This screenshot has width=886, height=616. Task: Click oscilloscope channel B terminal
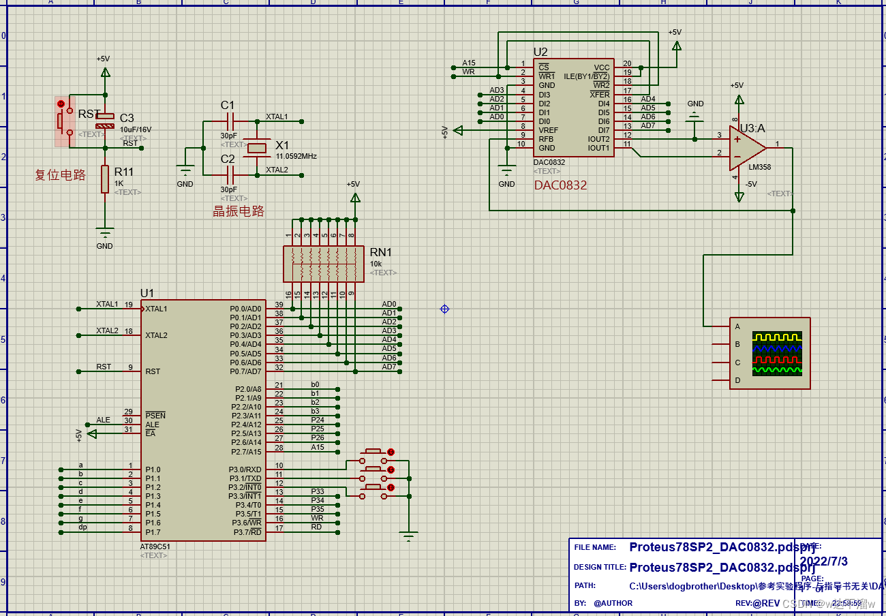click(720, 345)
